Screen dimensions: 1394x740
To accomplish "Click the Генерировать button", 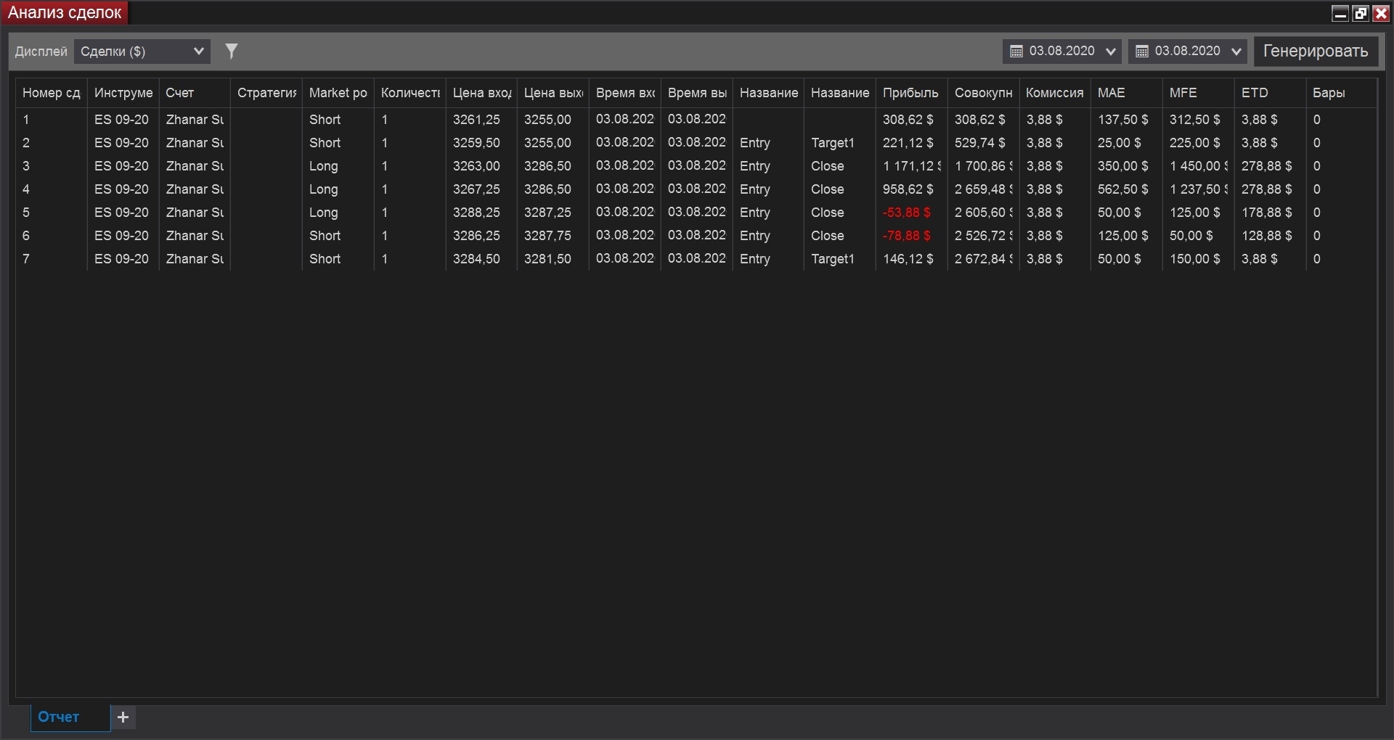I will click(1316, 52).
